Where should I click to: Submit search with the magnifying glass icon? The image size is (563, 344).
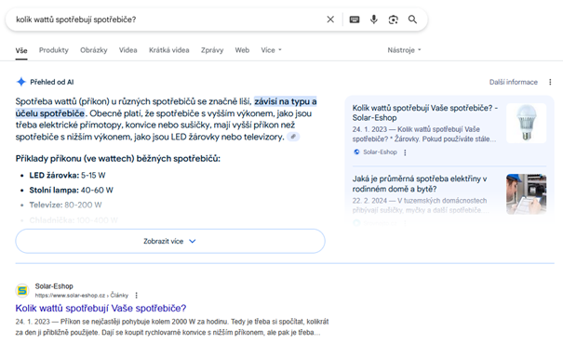pos(412,20)
